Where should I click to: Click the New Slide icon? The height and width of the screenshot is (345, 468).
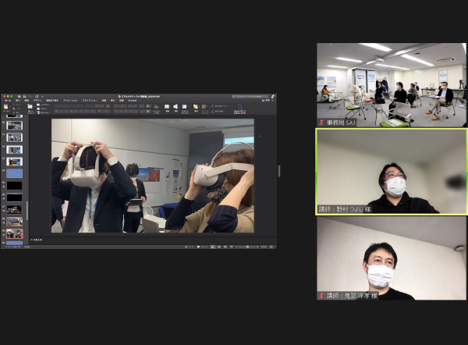point(30,108)
